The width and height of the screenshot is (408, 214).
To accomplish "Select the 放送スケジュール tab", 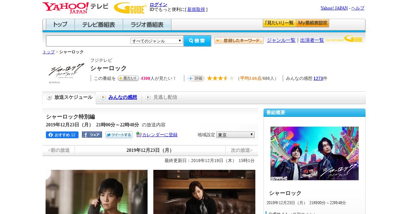I will pyautogui.click(x=69, y=97).
